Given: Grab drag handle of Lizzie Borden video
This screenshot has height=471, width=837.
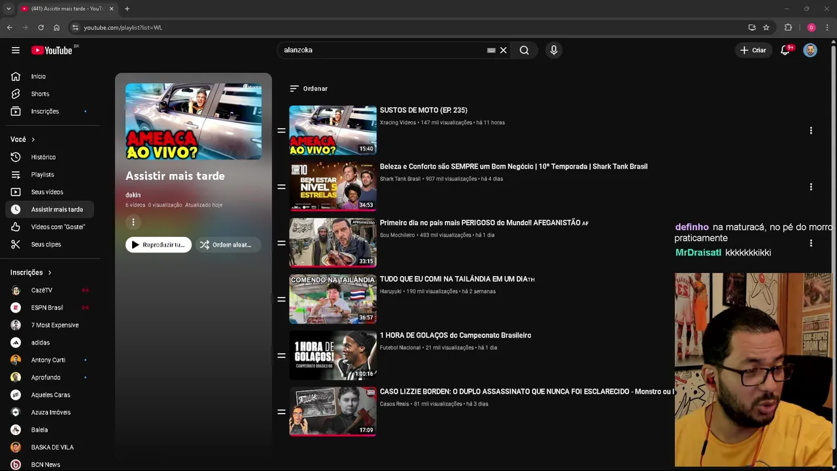Looking at the screenshot, I should point(281,412).
